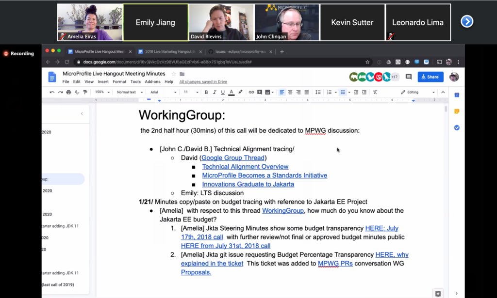The width and height of the screenshot is (497, 298).
Task: Open Innovations Graduate to Jakarta link
Action: click(248, 184)
